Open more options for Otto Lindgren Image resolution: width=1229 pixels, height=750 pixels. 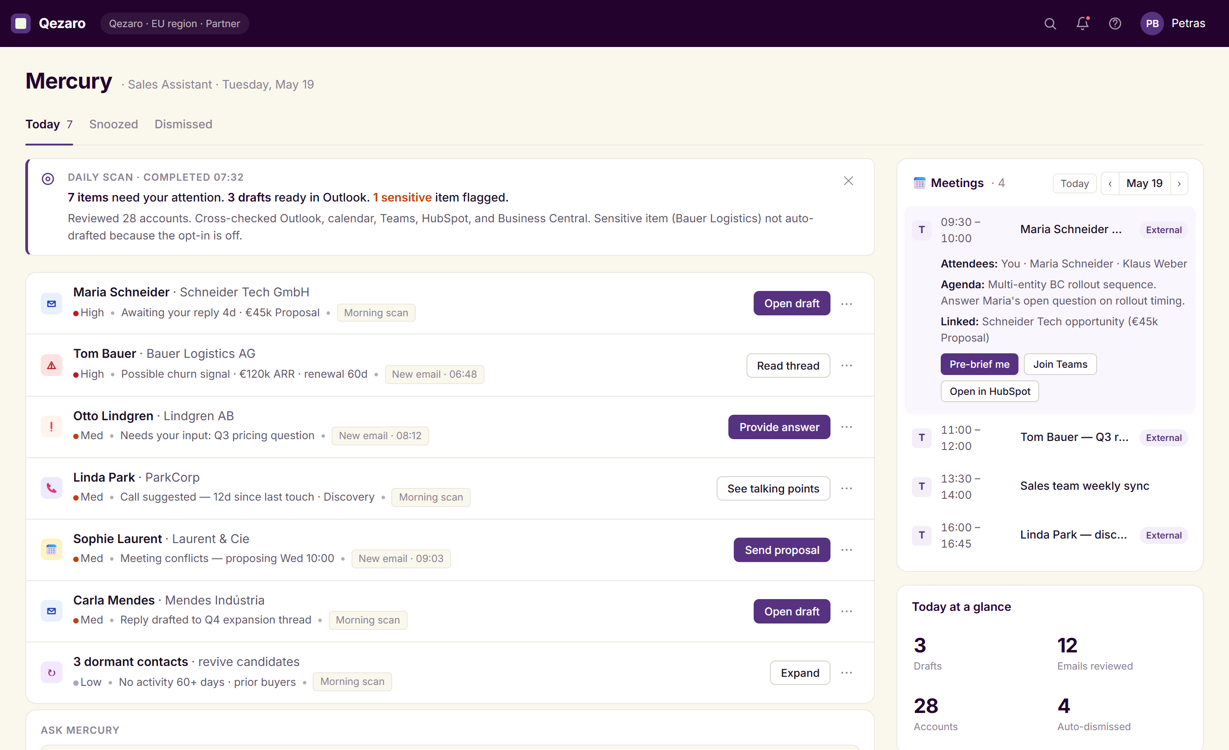point(846,427)
